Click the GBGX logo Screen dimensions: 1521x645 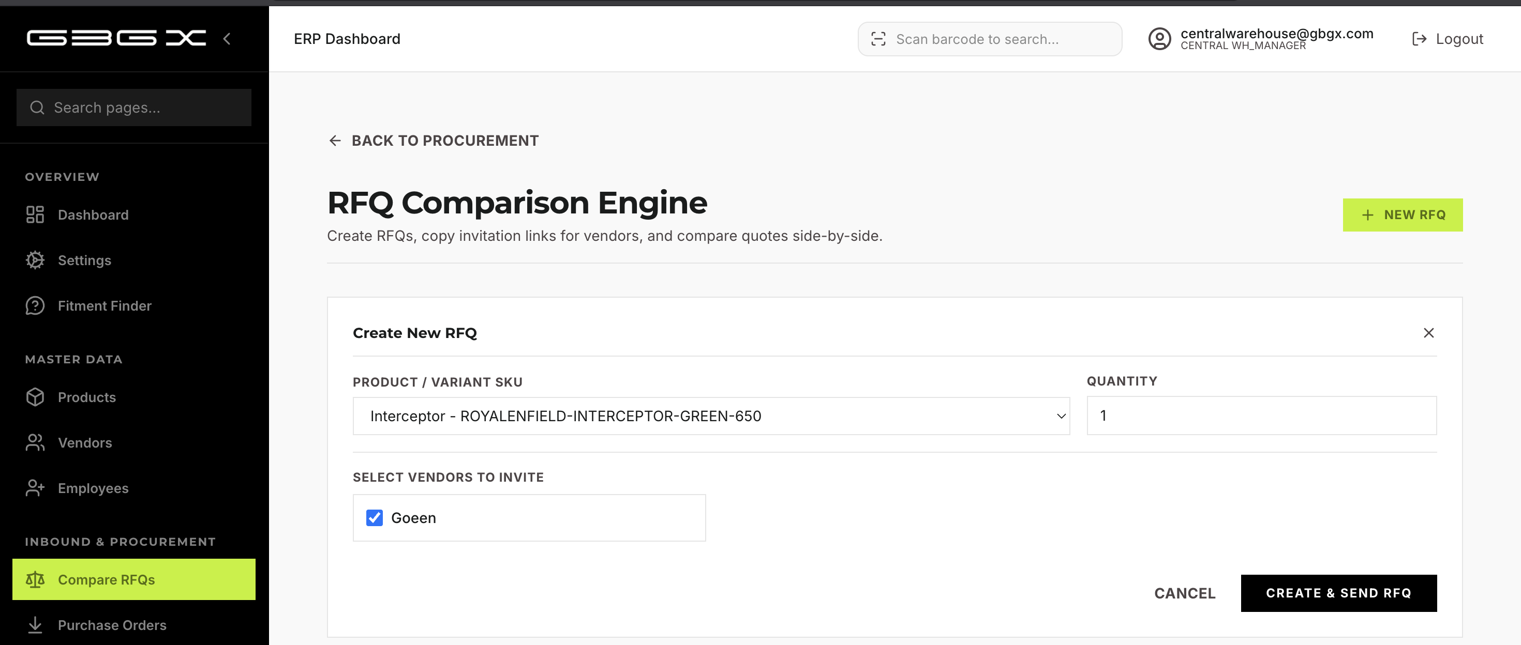click(x=116, y=38)
